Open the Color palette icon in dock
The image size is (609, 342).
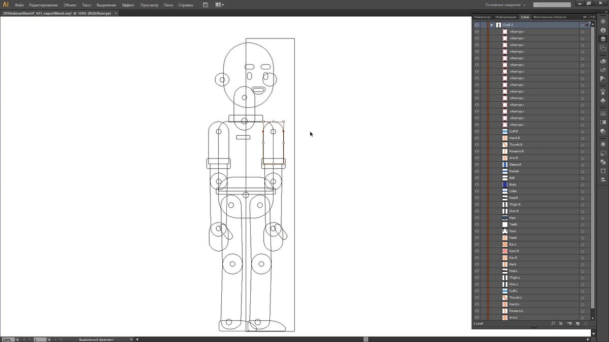point(603,61)
